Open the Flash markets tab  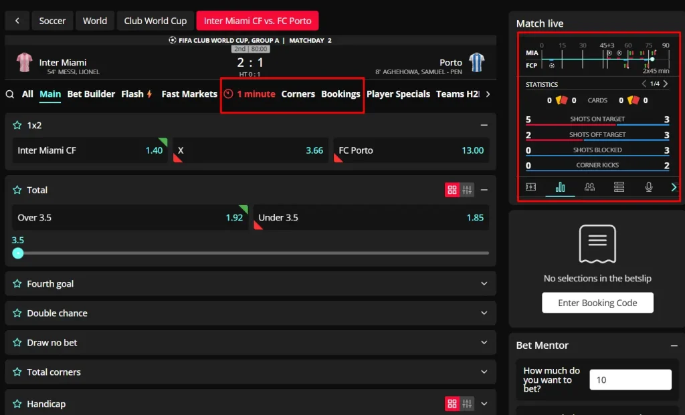pyautogui.click(x=136, y=94)
